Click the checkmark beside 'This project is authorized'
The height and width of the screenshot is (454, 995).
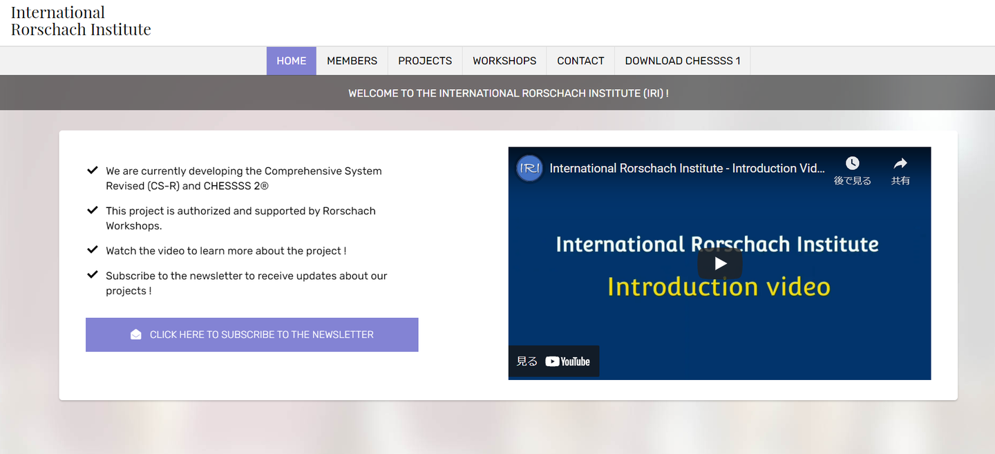coord(92,210)
